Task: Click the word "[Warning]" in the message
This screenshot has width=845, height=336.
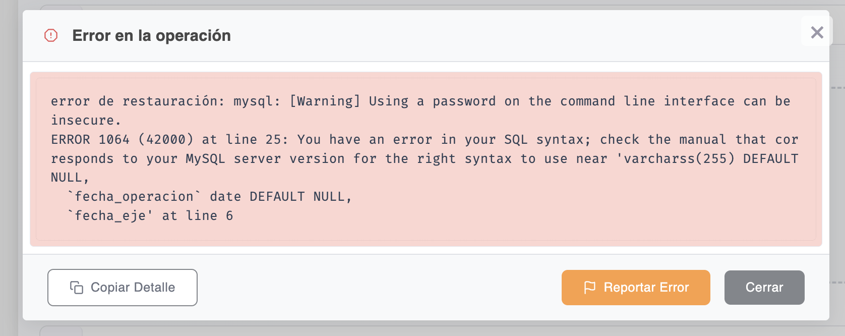Action: [x=325, y=101]
